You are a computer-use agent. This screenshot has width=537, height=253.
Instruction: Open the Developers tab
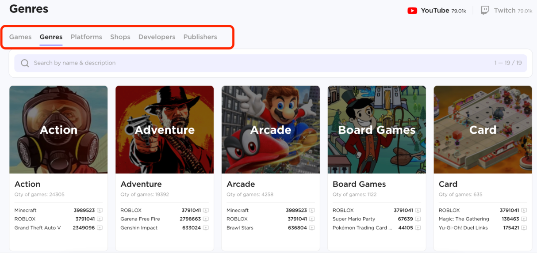point(157,37)
